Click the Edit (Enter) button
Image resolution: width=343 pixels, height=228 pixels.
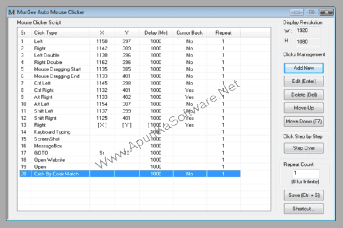304,82
